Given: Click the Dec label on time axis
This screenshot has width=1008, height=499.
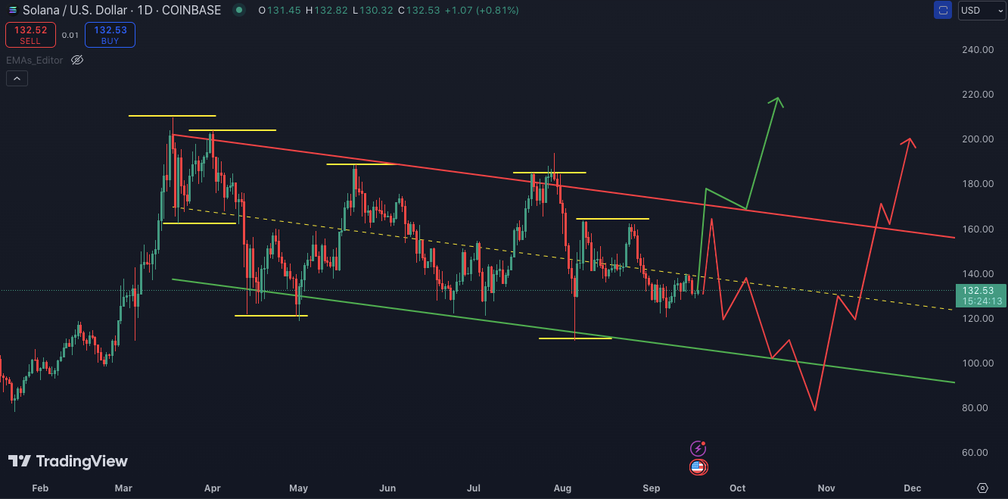Looking at the screenshot, I should [x=913, y=488].
